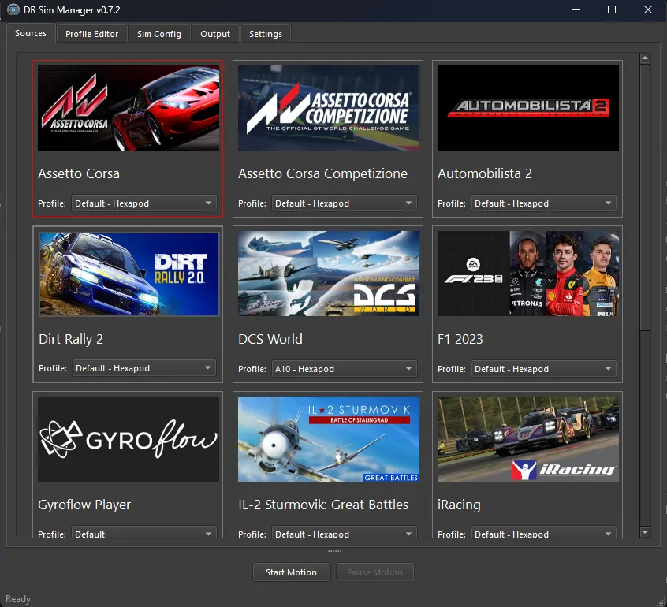
Task: Select the Assetto Corsa Competizione thumbnail
Action: [329, 108]
